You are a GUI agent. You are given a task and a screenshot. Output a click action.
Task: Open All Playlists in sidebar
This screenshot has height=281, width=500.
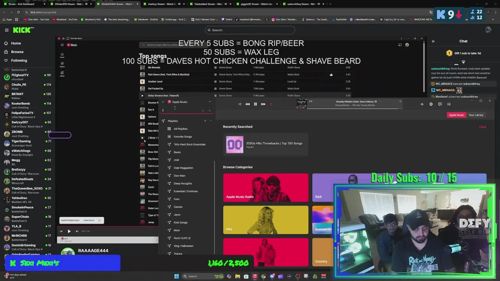click(180, 129)
